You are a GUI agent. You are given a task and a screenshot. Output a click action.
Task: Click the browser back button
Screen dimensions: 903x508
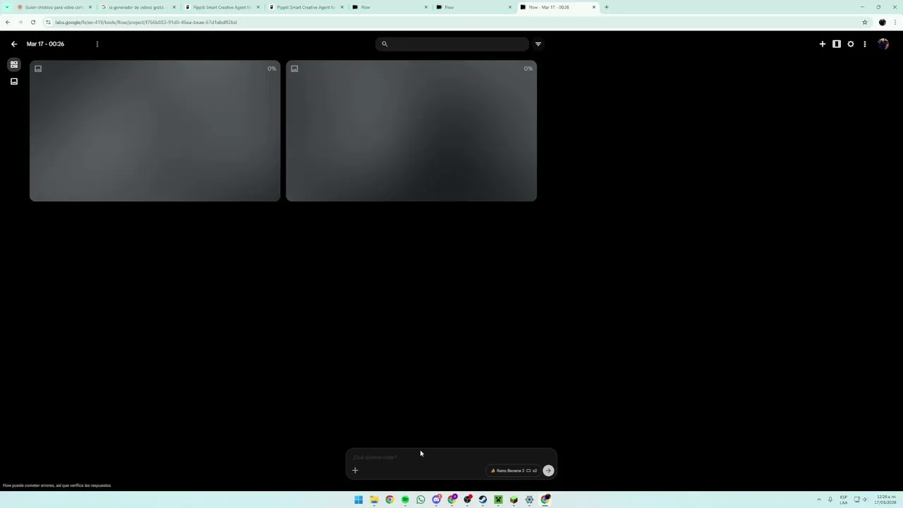tap(8, 22)
